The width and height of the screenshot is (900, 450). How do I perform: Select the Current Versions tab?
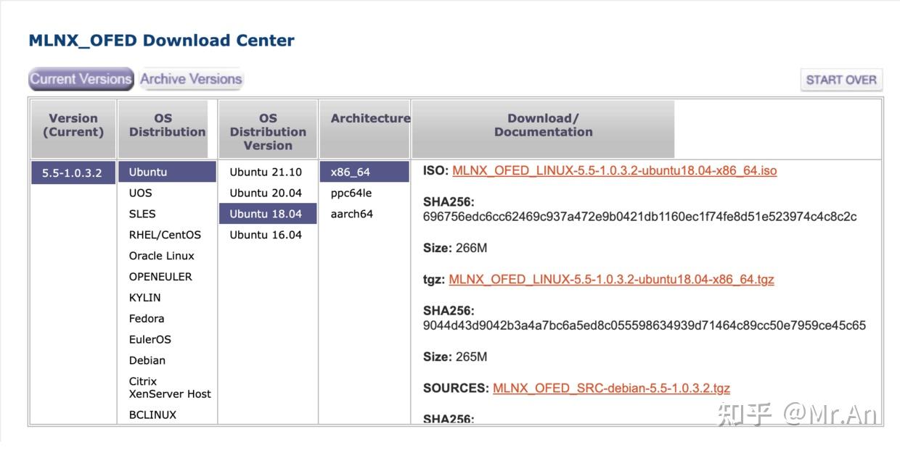click(81, 79)
